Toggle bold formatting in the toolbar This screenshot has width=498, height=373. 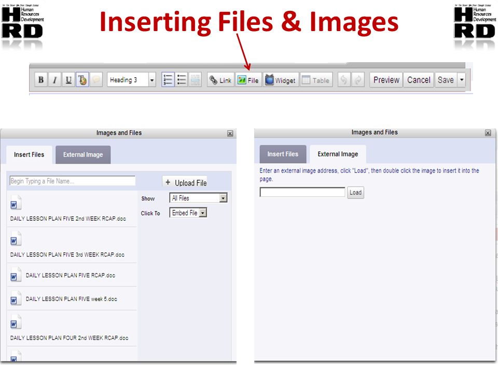[x=40, y=80]
